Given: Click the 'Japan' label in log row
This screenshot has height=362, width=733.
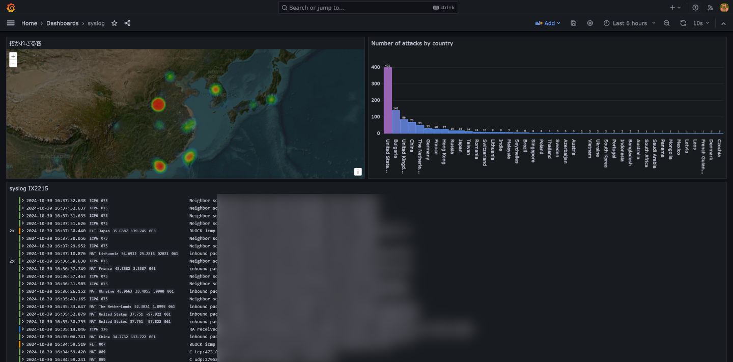Looking at the screenshot, I should click(104, 231).
